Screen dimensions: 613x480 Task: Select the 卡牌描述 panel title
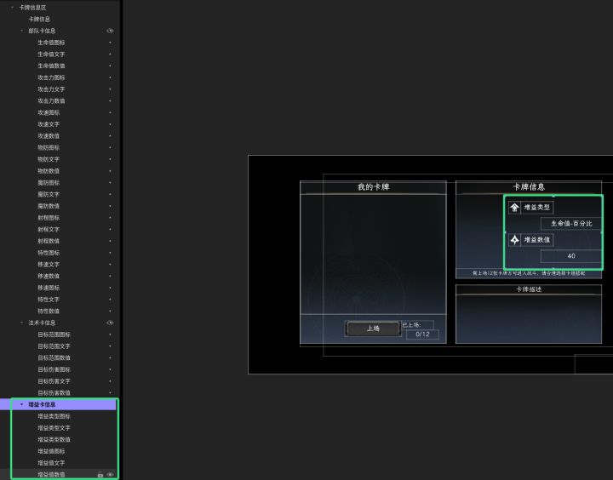[x=529, y=289]
